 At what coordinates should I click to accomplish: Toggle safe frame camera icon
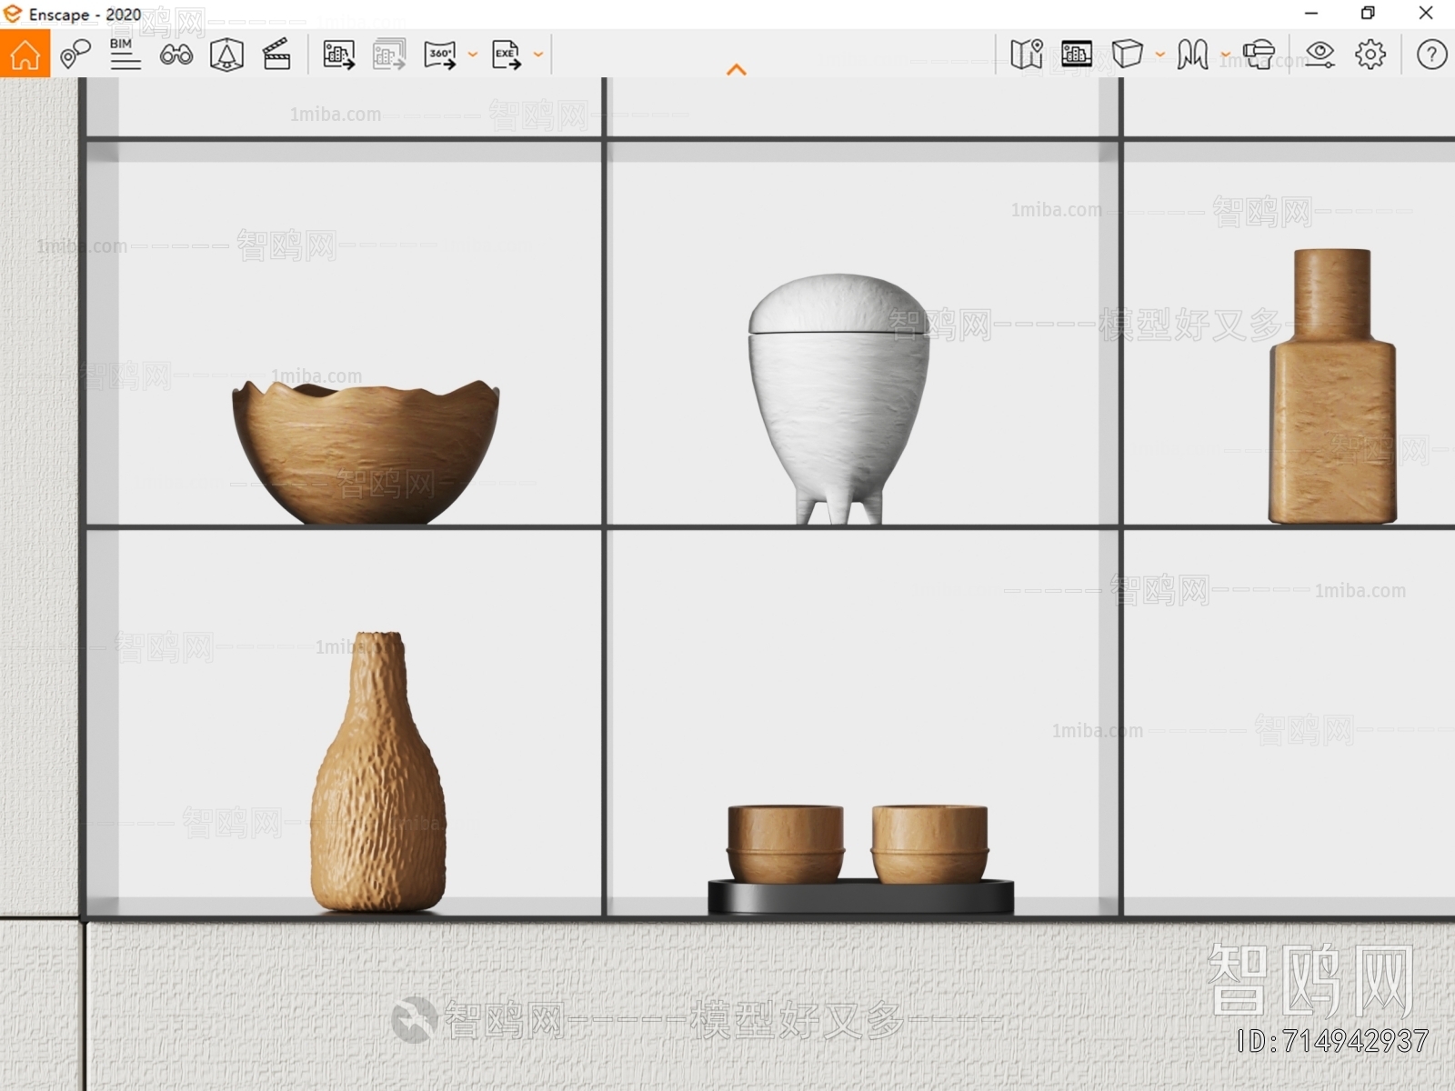[226, 55]
